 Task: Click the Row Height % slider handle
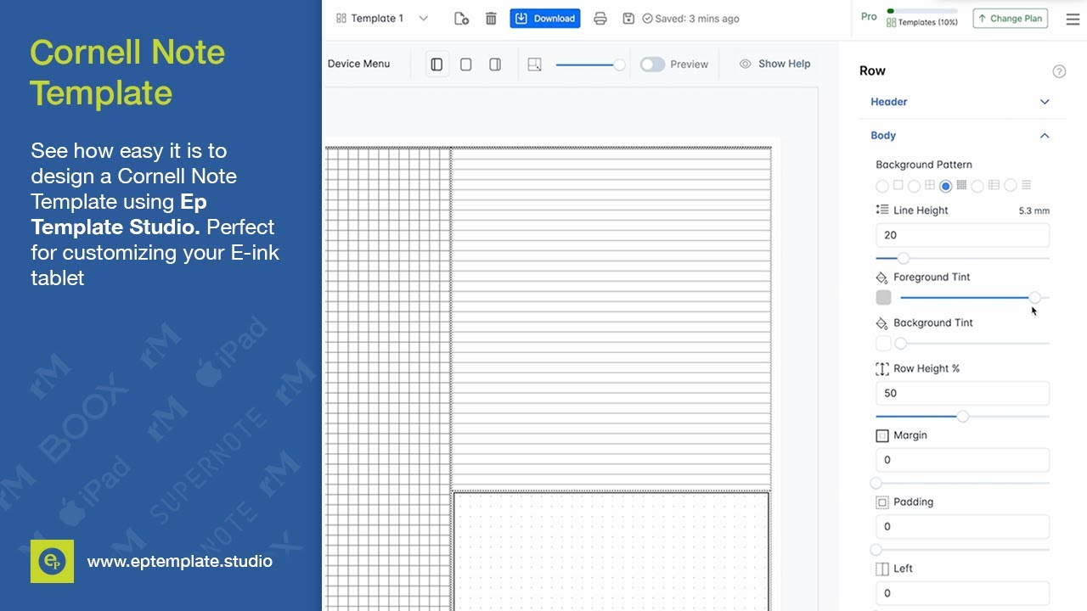[x=962, y=417]
